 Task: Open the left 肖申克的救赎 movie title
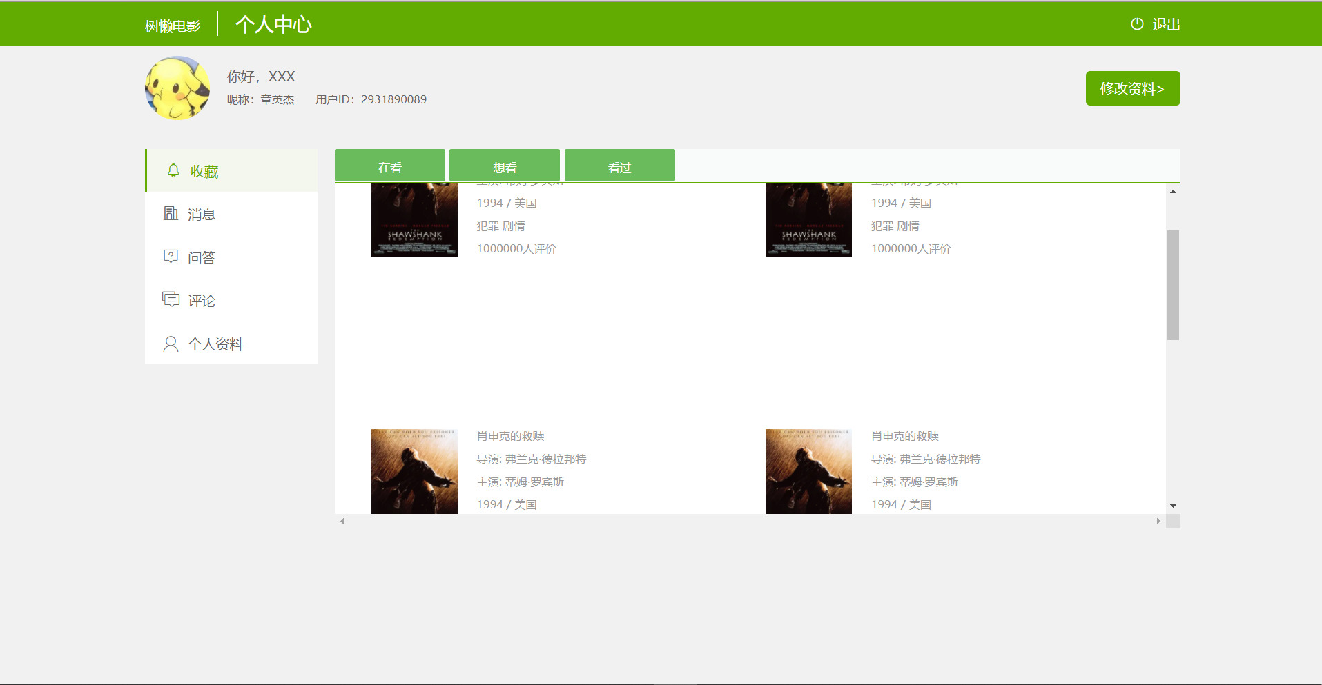click(511, 436)
